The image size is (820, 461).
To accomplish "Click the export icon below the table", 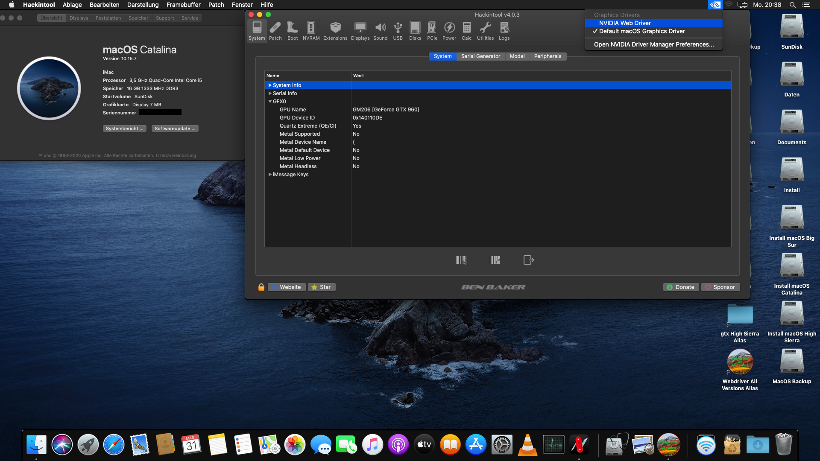I will 528,260.
